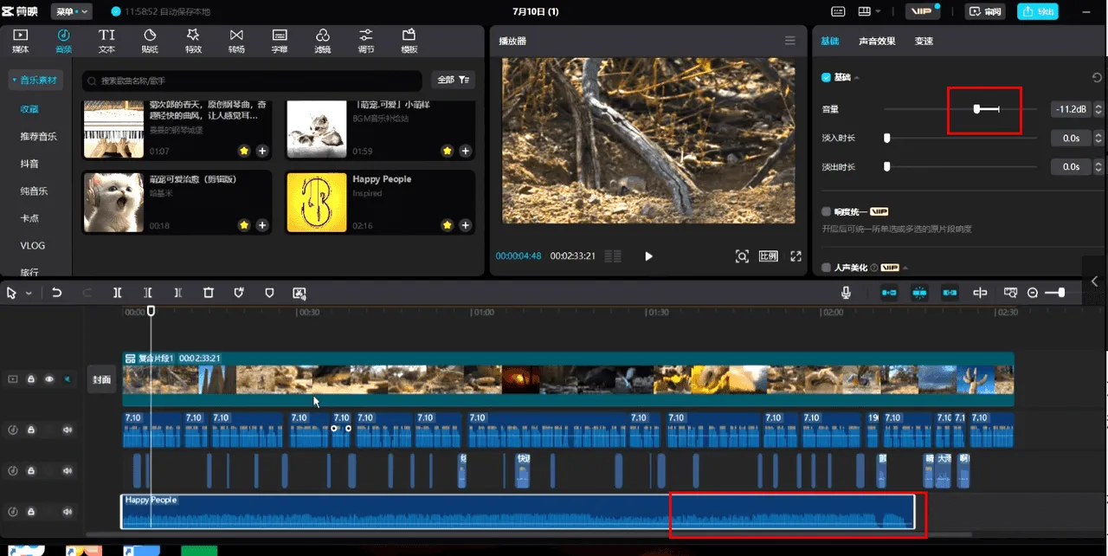Open the 全部 filter dropdown

[453, 80]
